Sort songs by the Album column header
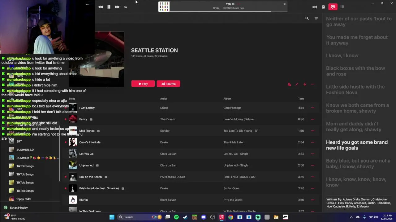The image size is (396, 222). 227,99
